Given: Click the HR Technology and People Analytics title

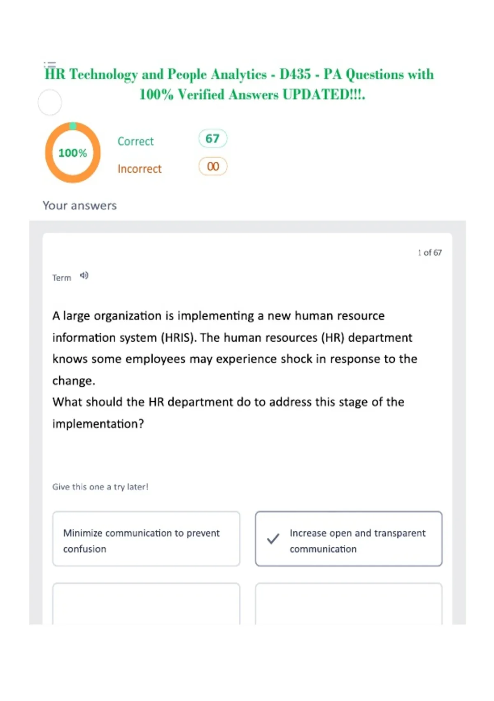Looking at the screenshot, I should tap(239, 84).
